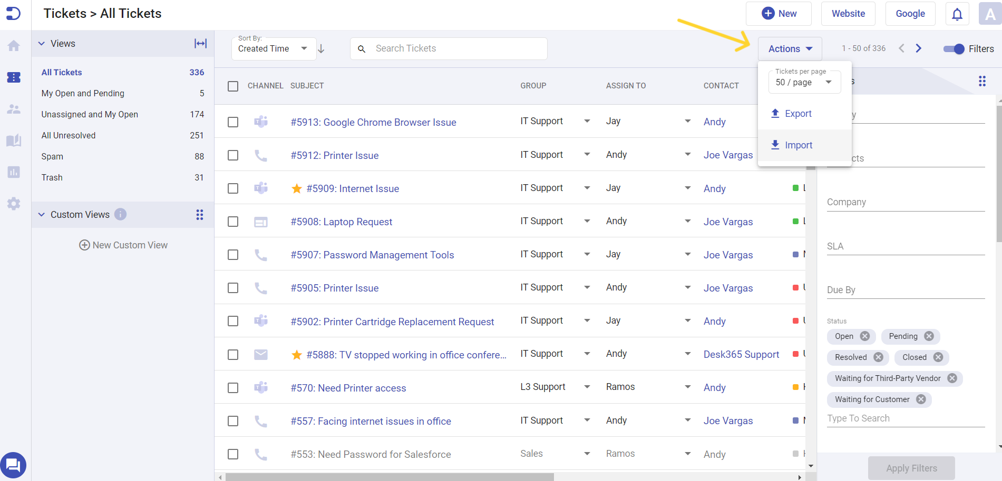1002x481 pixels.
Task: Check the select-all tickets checkbox
Action: tap(233, 86)
